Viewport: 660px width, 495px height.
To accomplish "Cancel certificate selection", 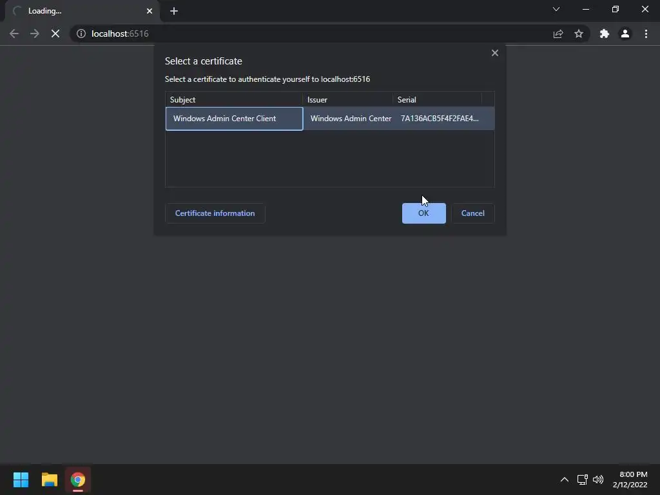I will point(472,213).
